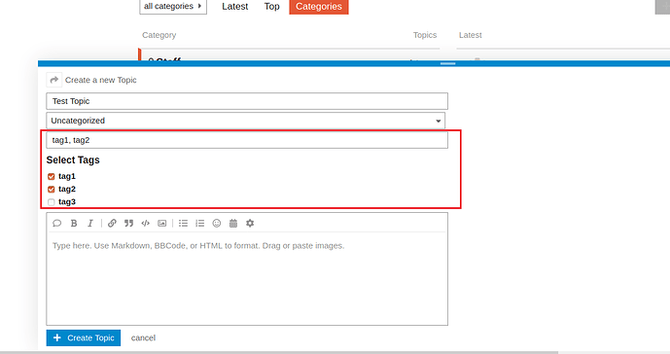The image size is (670, 354).
Task: Insert a date with the calendar icon
Action: coord(233,223)
